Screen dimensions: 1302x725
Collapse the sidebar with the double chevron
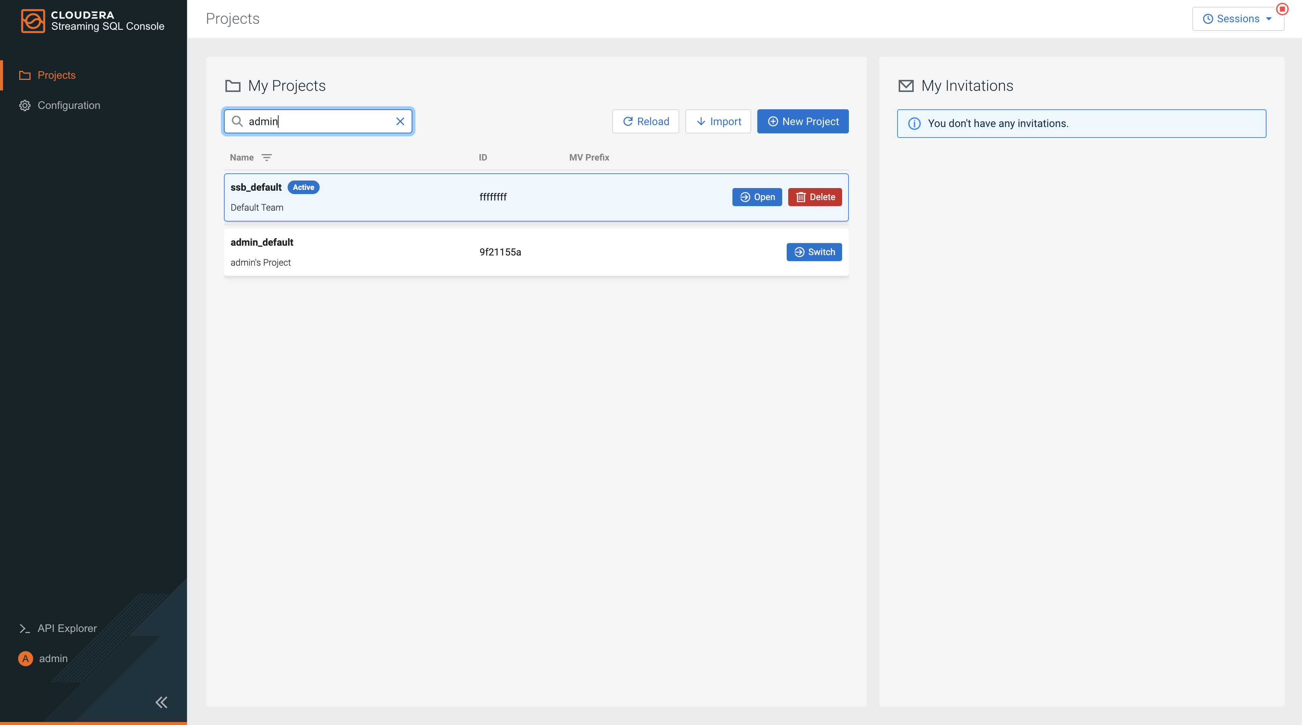pyautogui.click(x=161, y=702)
